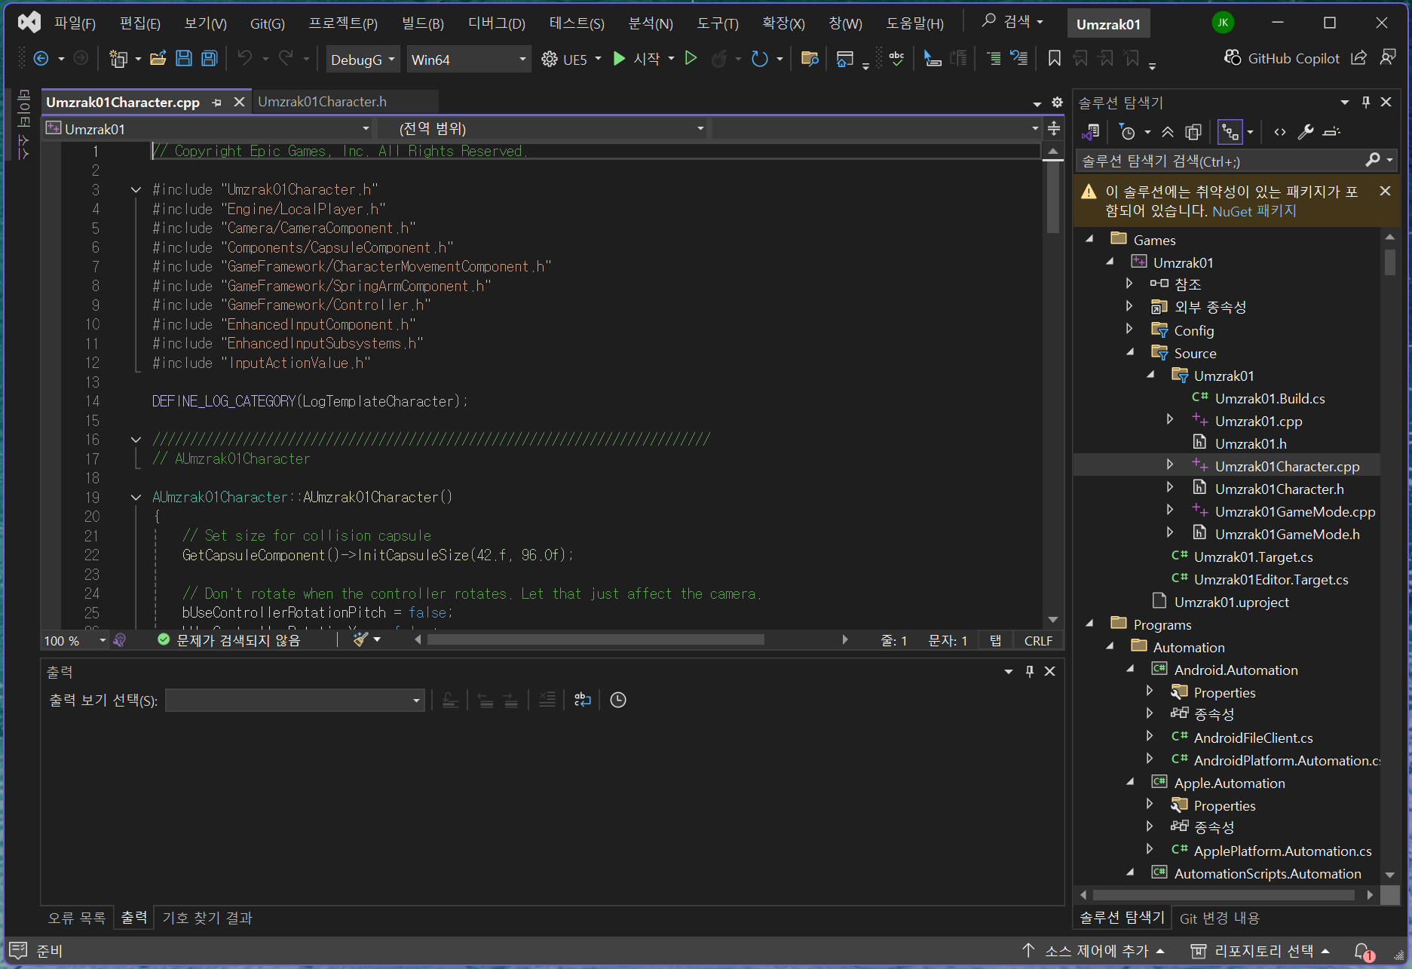Click the Show All Files icon

[x=1193, y=132]
